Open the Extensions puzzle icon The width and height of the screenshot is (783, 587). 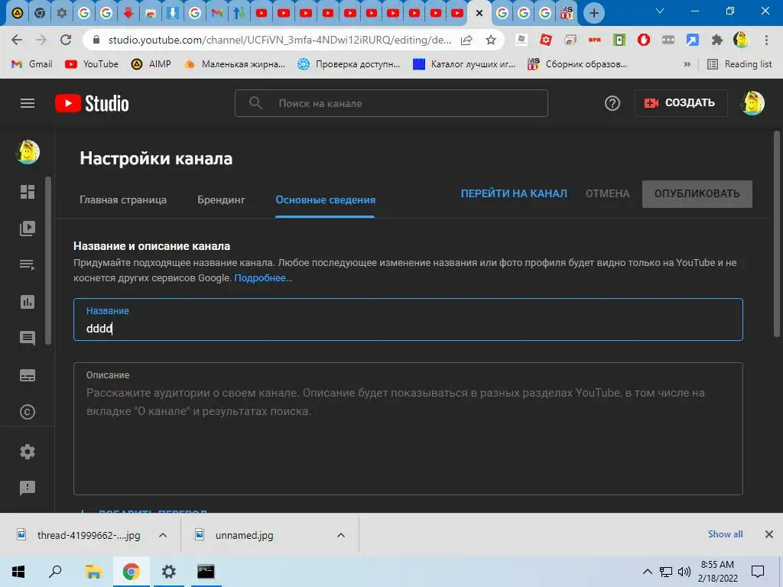click(717, 40)
